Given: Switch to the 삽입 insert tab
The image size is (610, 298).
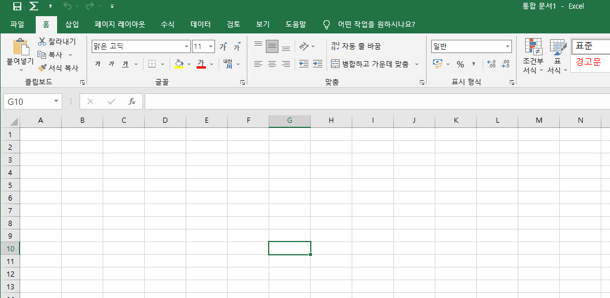Looking at the screenshot, I should (x=72, y=25).
